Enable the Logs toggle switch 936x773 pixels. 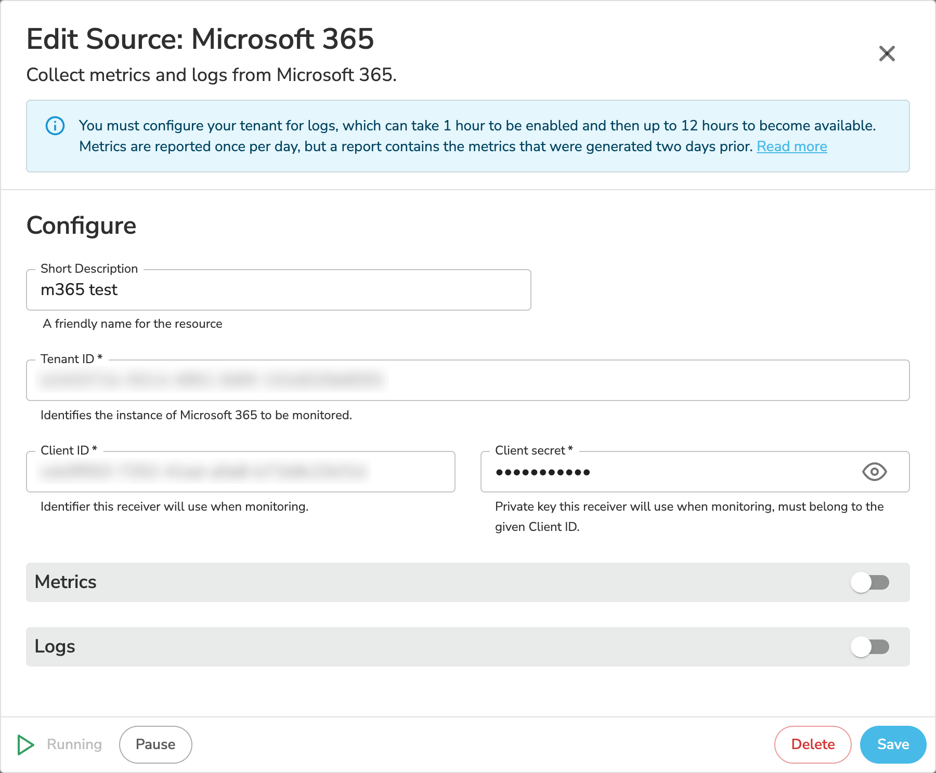870,647
